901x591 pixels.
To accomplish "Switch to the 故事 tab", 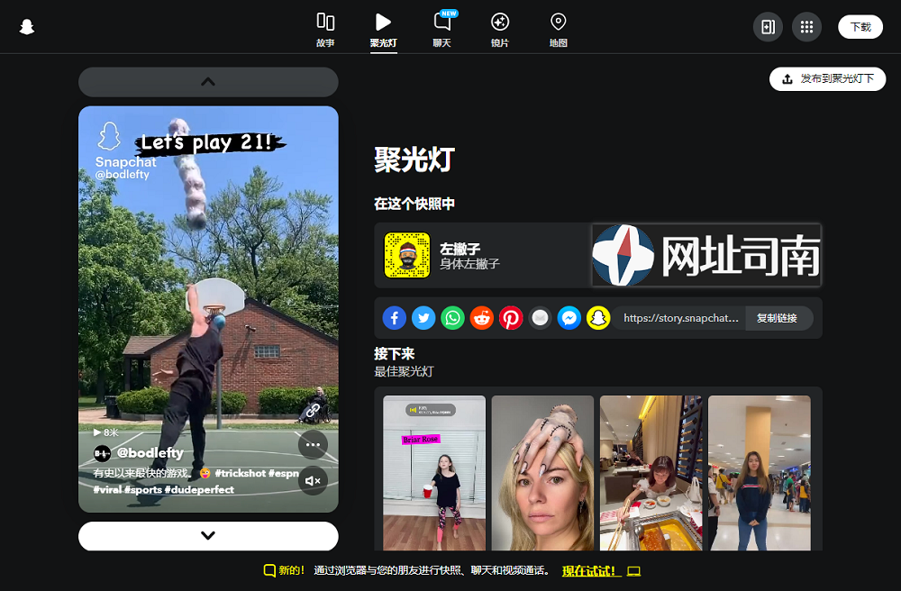I will click(x=325, y=29).
